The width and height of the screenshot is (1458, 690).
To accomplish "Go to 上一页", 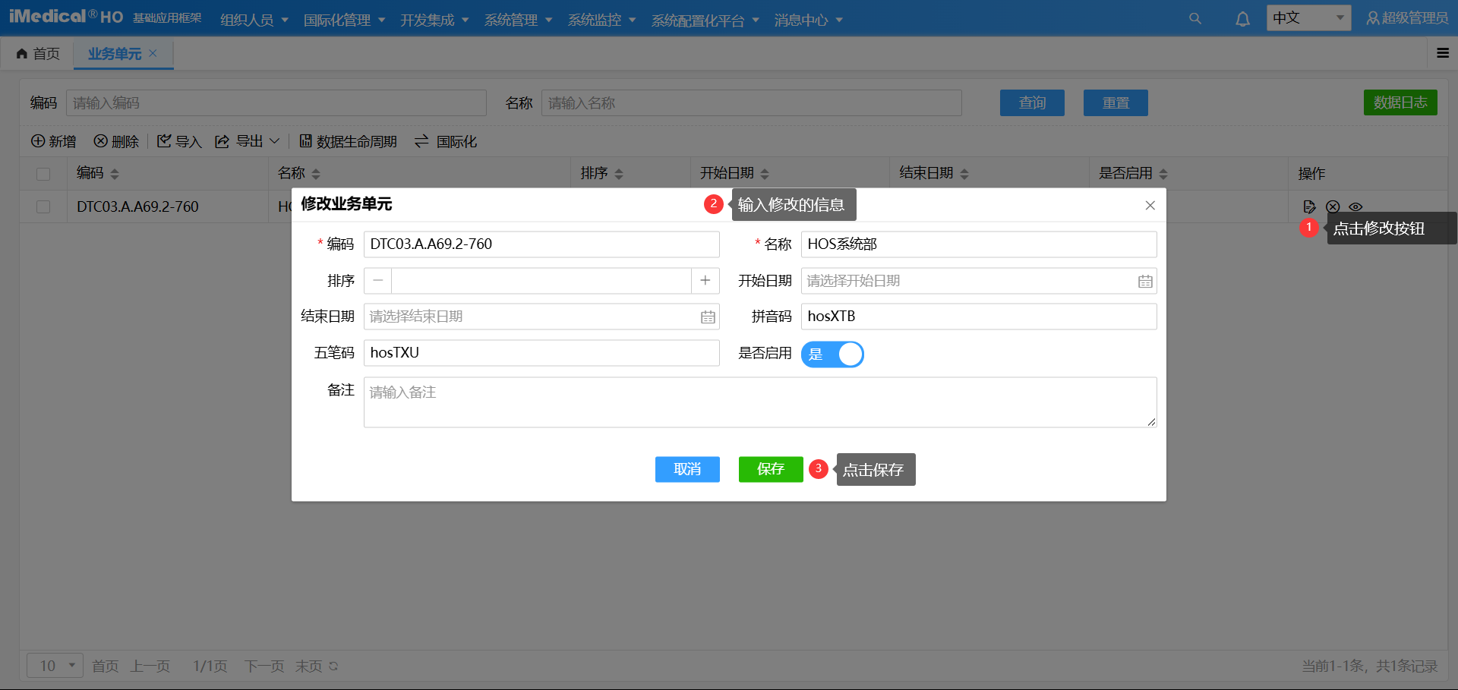I will pyautogui.click(x=150, y=666).
